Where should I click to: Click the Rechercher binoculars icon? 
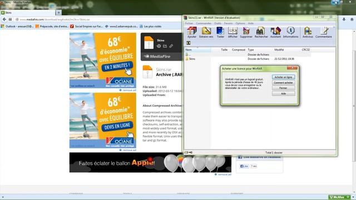[x=261, y=32]
